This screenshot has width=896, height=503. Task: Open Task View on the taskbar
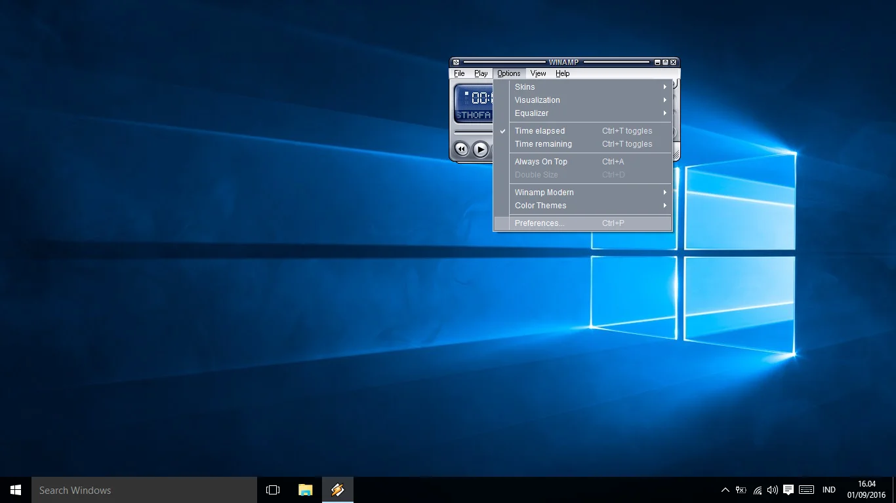point(273,490)
